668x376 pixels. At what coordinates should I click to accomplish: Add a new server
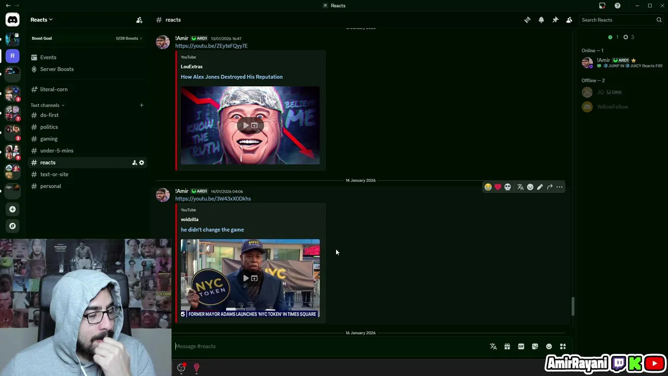click(13, 209)
